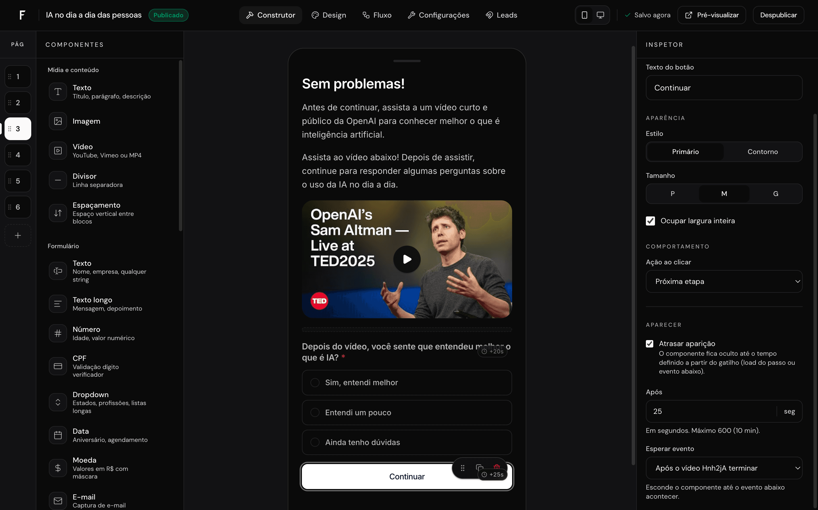The image size is (818, 510).
Task: Select radio option Sim, entendi melhor
Action: coord(315,382)
